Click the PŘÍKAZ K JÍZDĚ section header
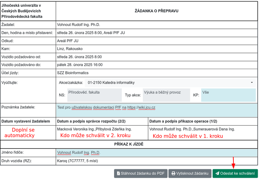Image resolution: width=260 pixels, height=180 pixels. [129, 144]
